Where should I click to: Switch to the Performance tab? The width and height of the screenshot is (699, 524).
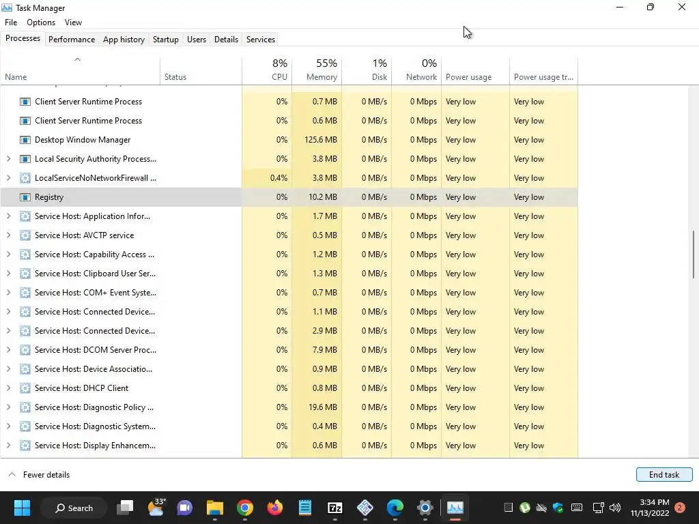click(x=72, y=39)
